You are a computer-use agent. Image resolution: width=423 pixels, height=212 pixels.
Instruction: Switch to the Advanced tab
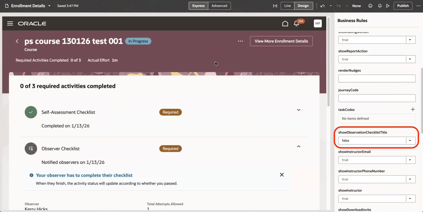[219, 6]
